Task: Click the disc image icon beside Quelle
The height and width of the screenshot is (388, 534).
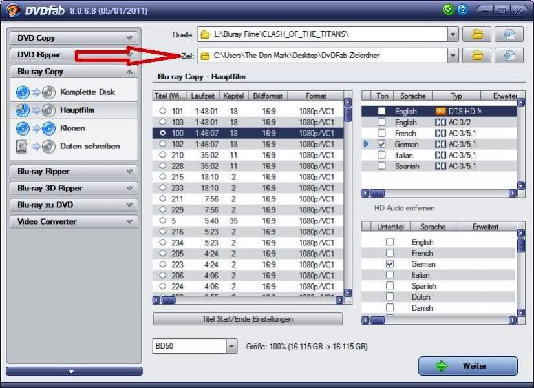Action: (x=509, y=34)
